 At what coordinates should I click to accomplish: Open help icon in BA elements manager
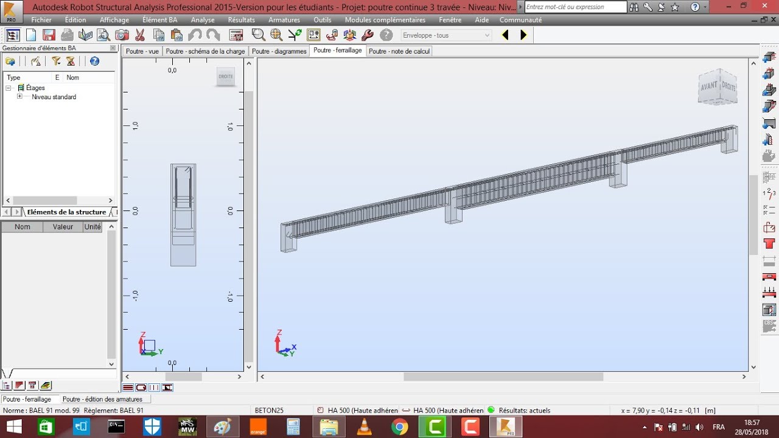[94, 61]
